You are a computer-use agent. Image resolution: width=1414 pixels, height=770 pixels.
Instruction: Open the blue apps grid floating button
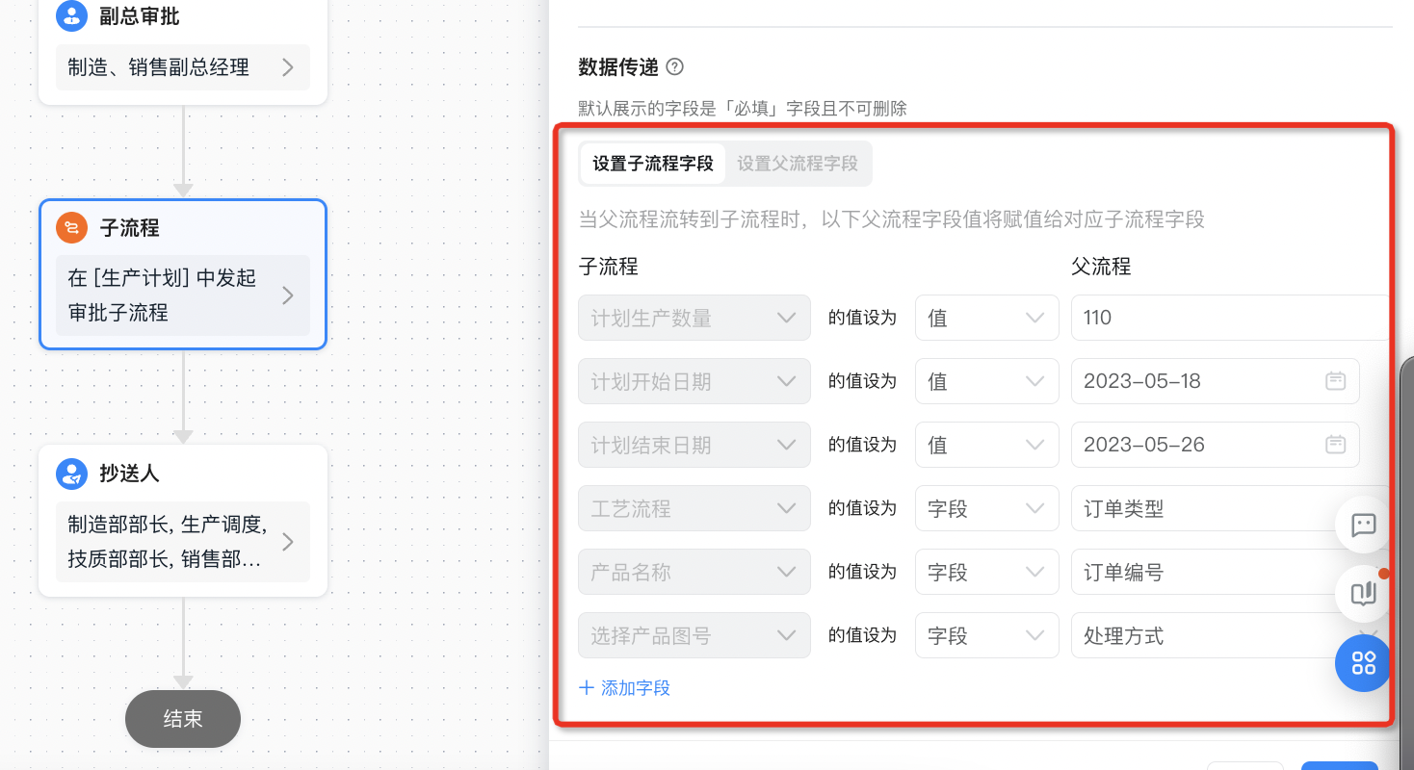(1363, 663)
